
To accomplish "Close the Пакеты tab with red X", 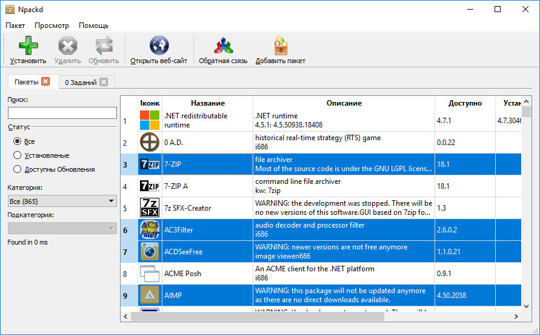I will (45, 81).
